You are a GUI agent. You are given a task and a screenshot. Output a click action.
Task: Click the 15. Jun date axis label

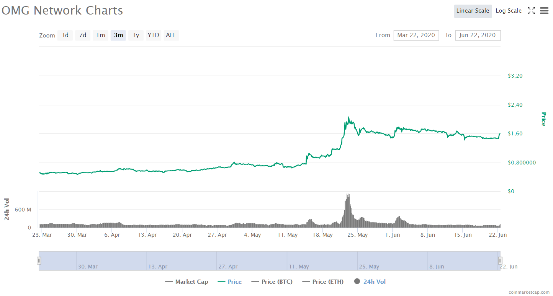463,235
